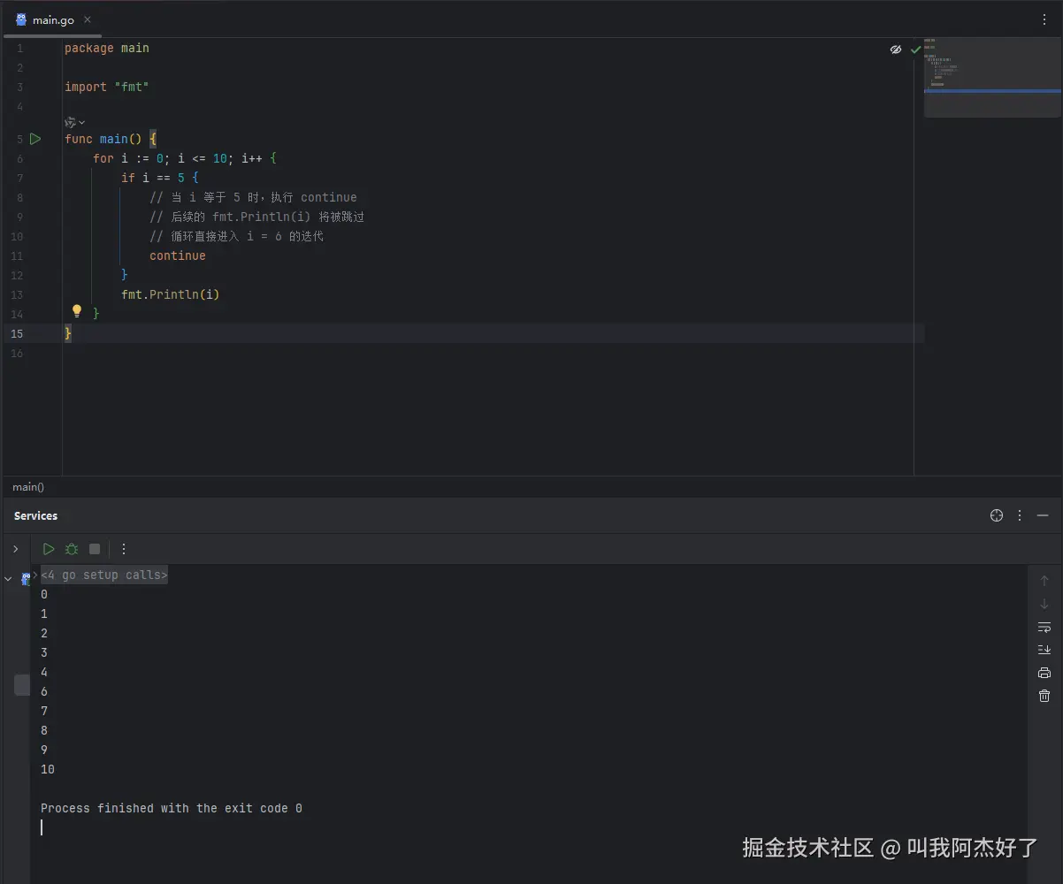The image size is (1063, 884).
Task: Expand the Services tree toolbar chevron
Action: (x=15, y=549)
